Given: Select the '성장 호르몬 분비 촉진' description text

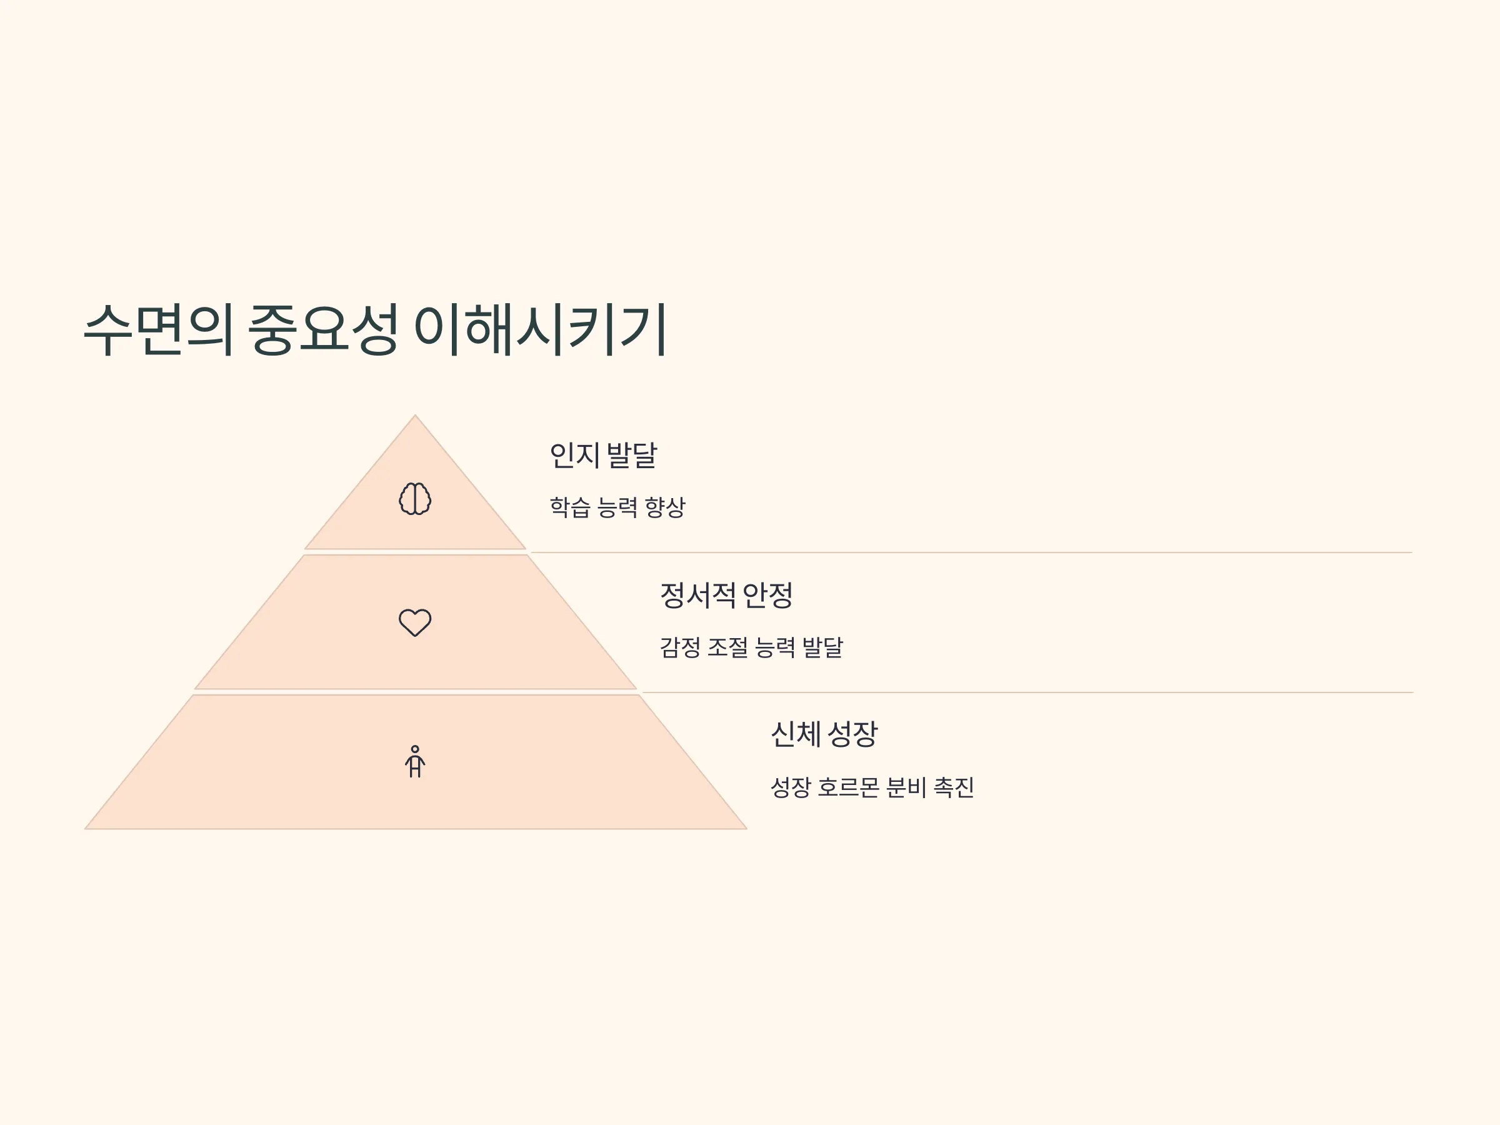Looking at the screenshot, I should tap(872, 787).
